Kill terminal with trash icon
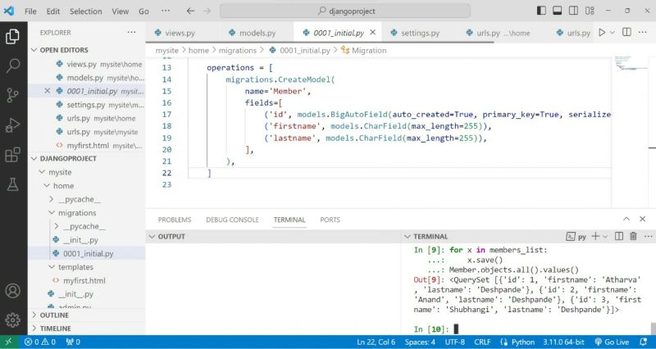 click(633, 237)
